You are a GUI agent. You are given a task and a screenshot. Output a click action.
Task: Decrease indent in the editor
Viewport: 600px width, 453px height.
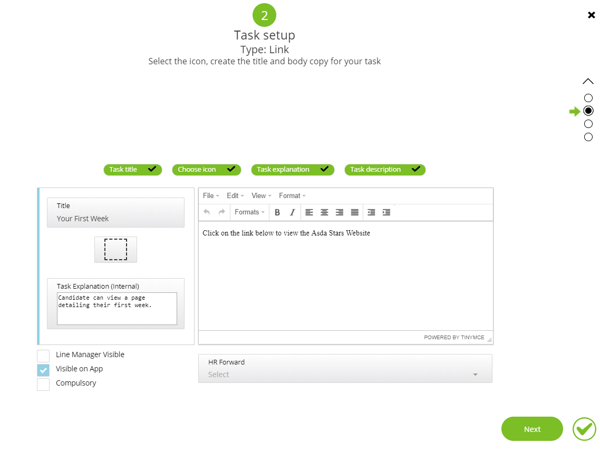371,212
